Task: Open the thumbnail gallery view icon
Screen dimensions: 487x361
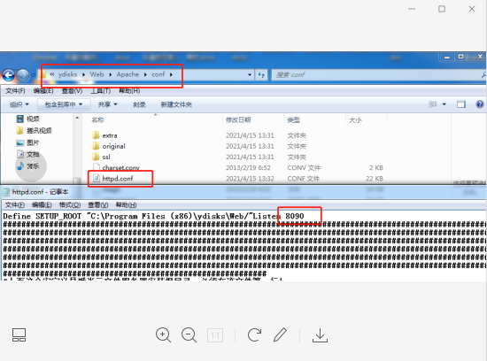Action: click(19, 335)
